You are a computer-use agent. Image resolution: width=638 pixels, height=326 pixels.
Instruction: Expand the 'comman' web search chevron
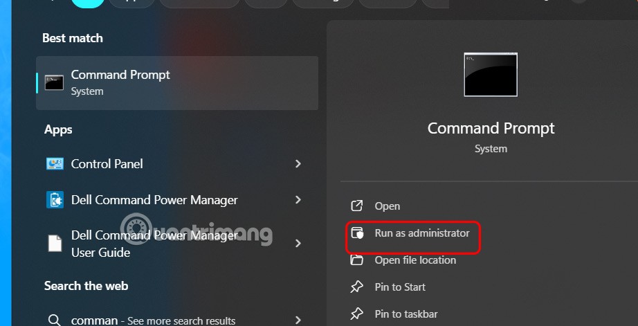(x=298, y=320)
